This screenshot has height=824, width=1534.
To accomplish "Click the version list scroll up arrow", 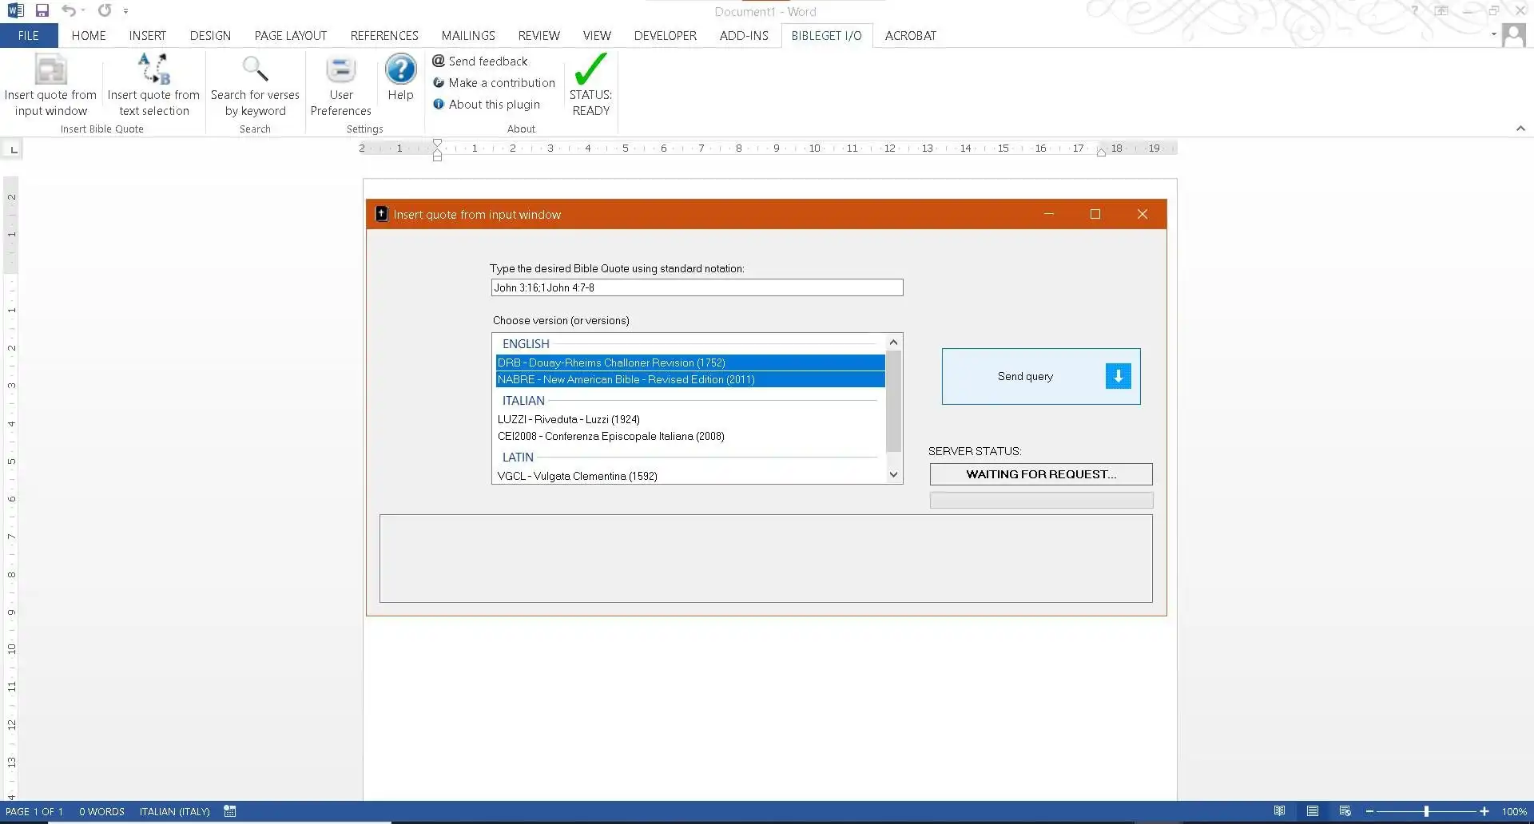I will pyautogui.click(x=894, y=343).
